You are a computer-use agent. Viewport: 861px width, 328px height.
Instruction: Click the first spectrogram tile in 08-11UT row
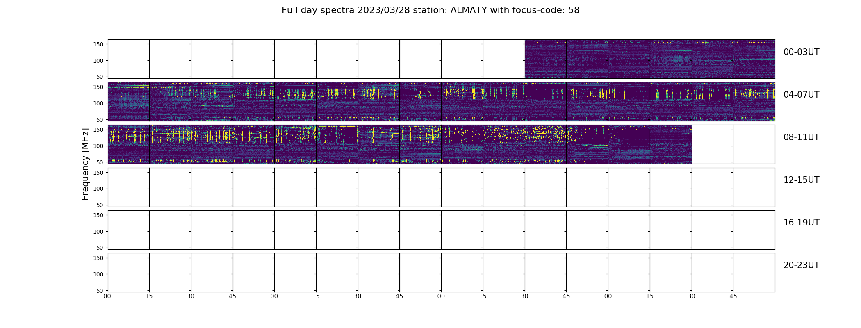[129, 144]
